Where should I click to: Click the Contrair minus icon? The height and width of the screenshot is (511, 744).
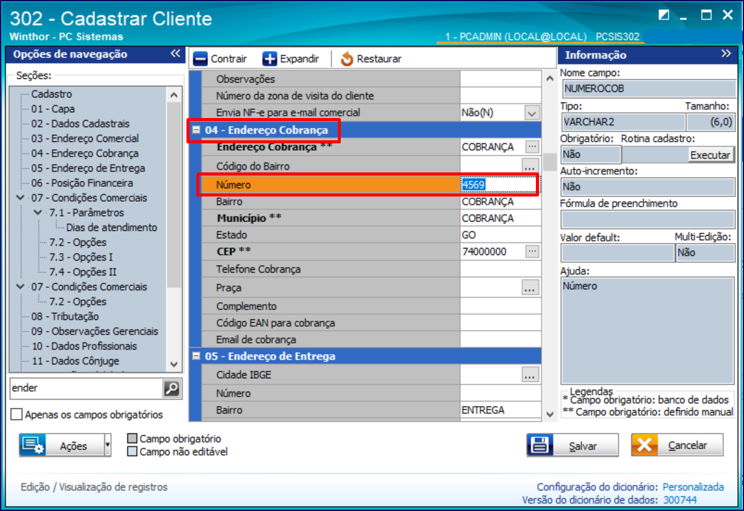click(200, 59)
